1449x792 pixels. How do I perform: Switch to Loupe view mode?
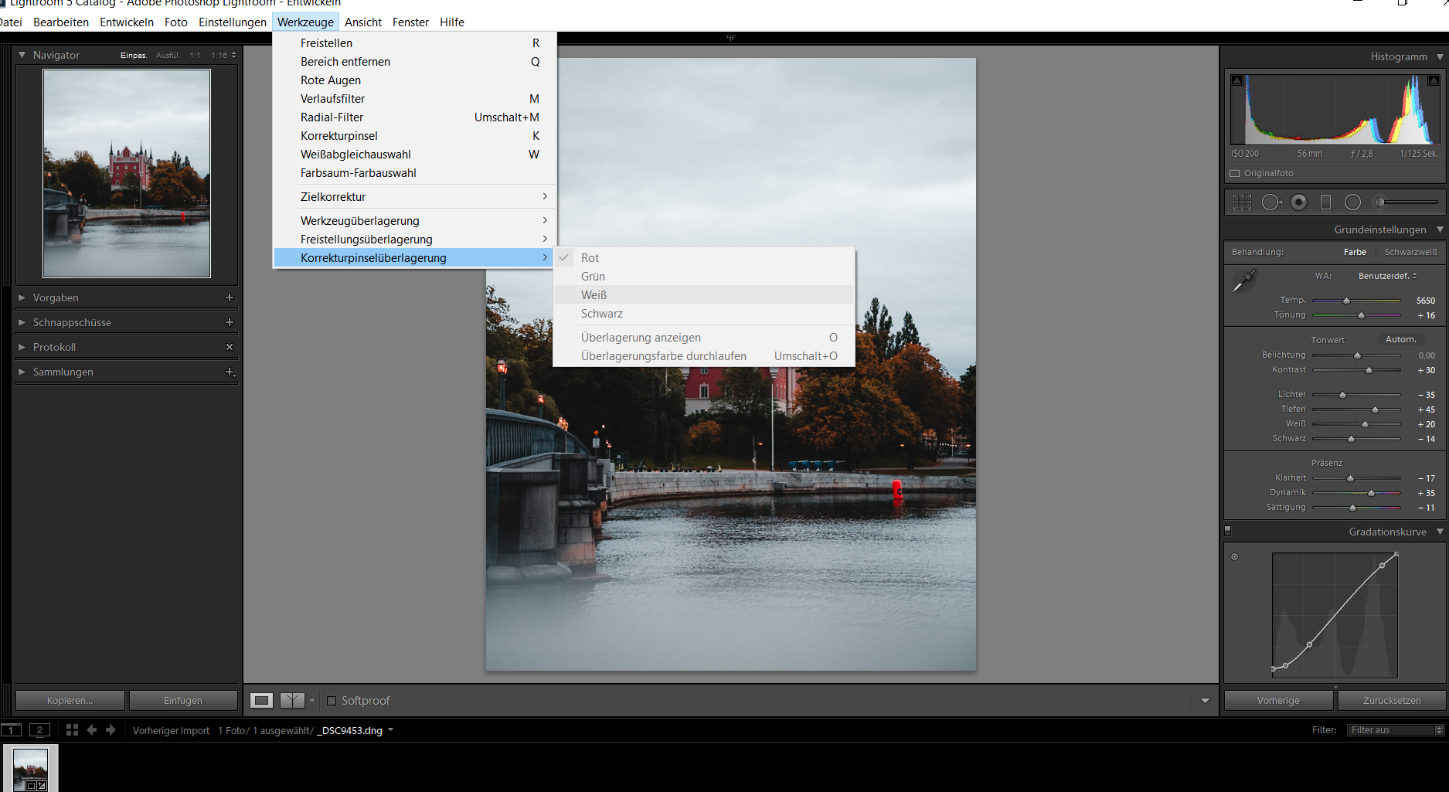click(x=260, y=700)
